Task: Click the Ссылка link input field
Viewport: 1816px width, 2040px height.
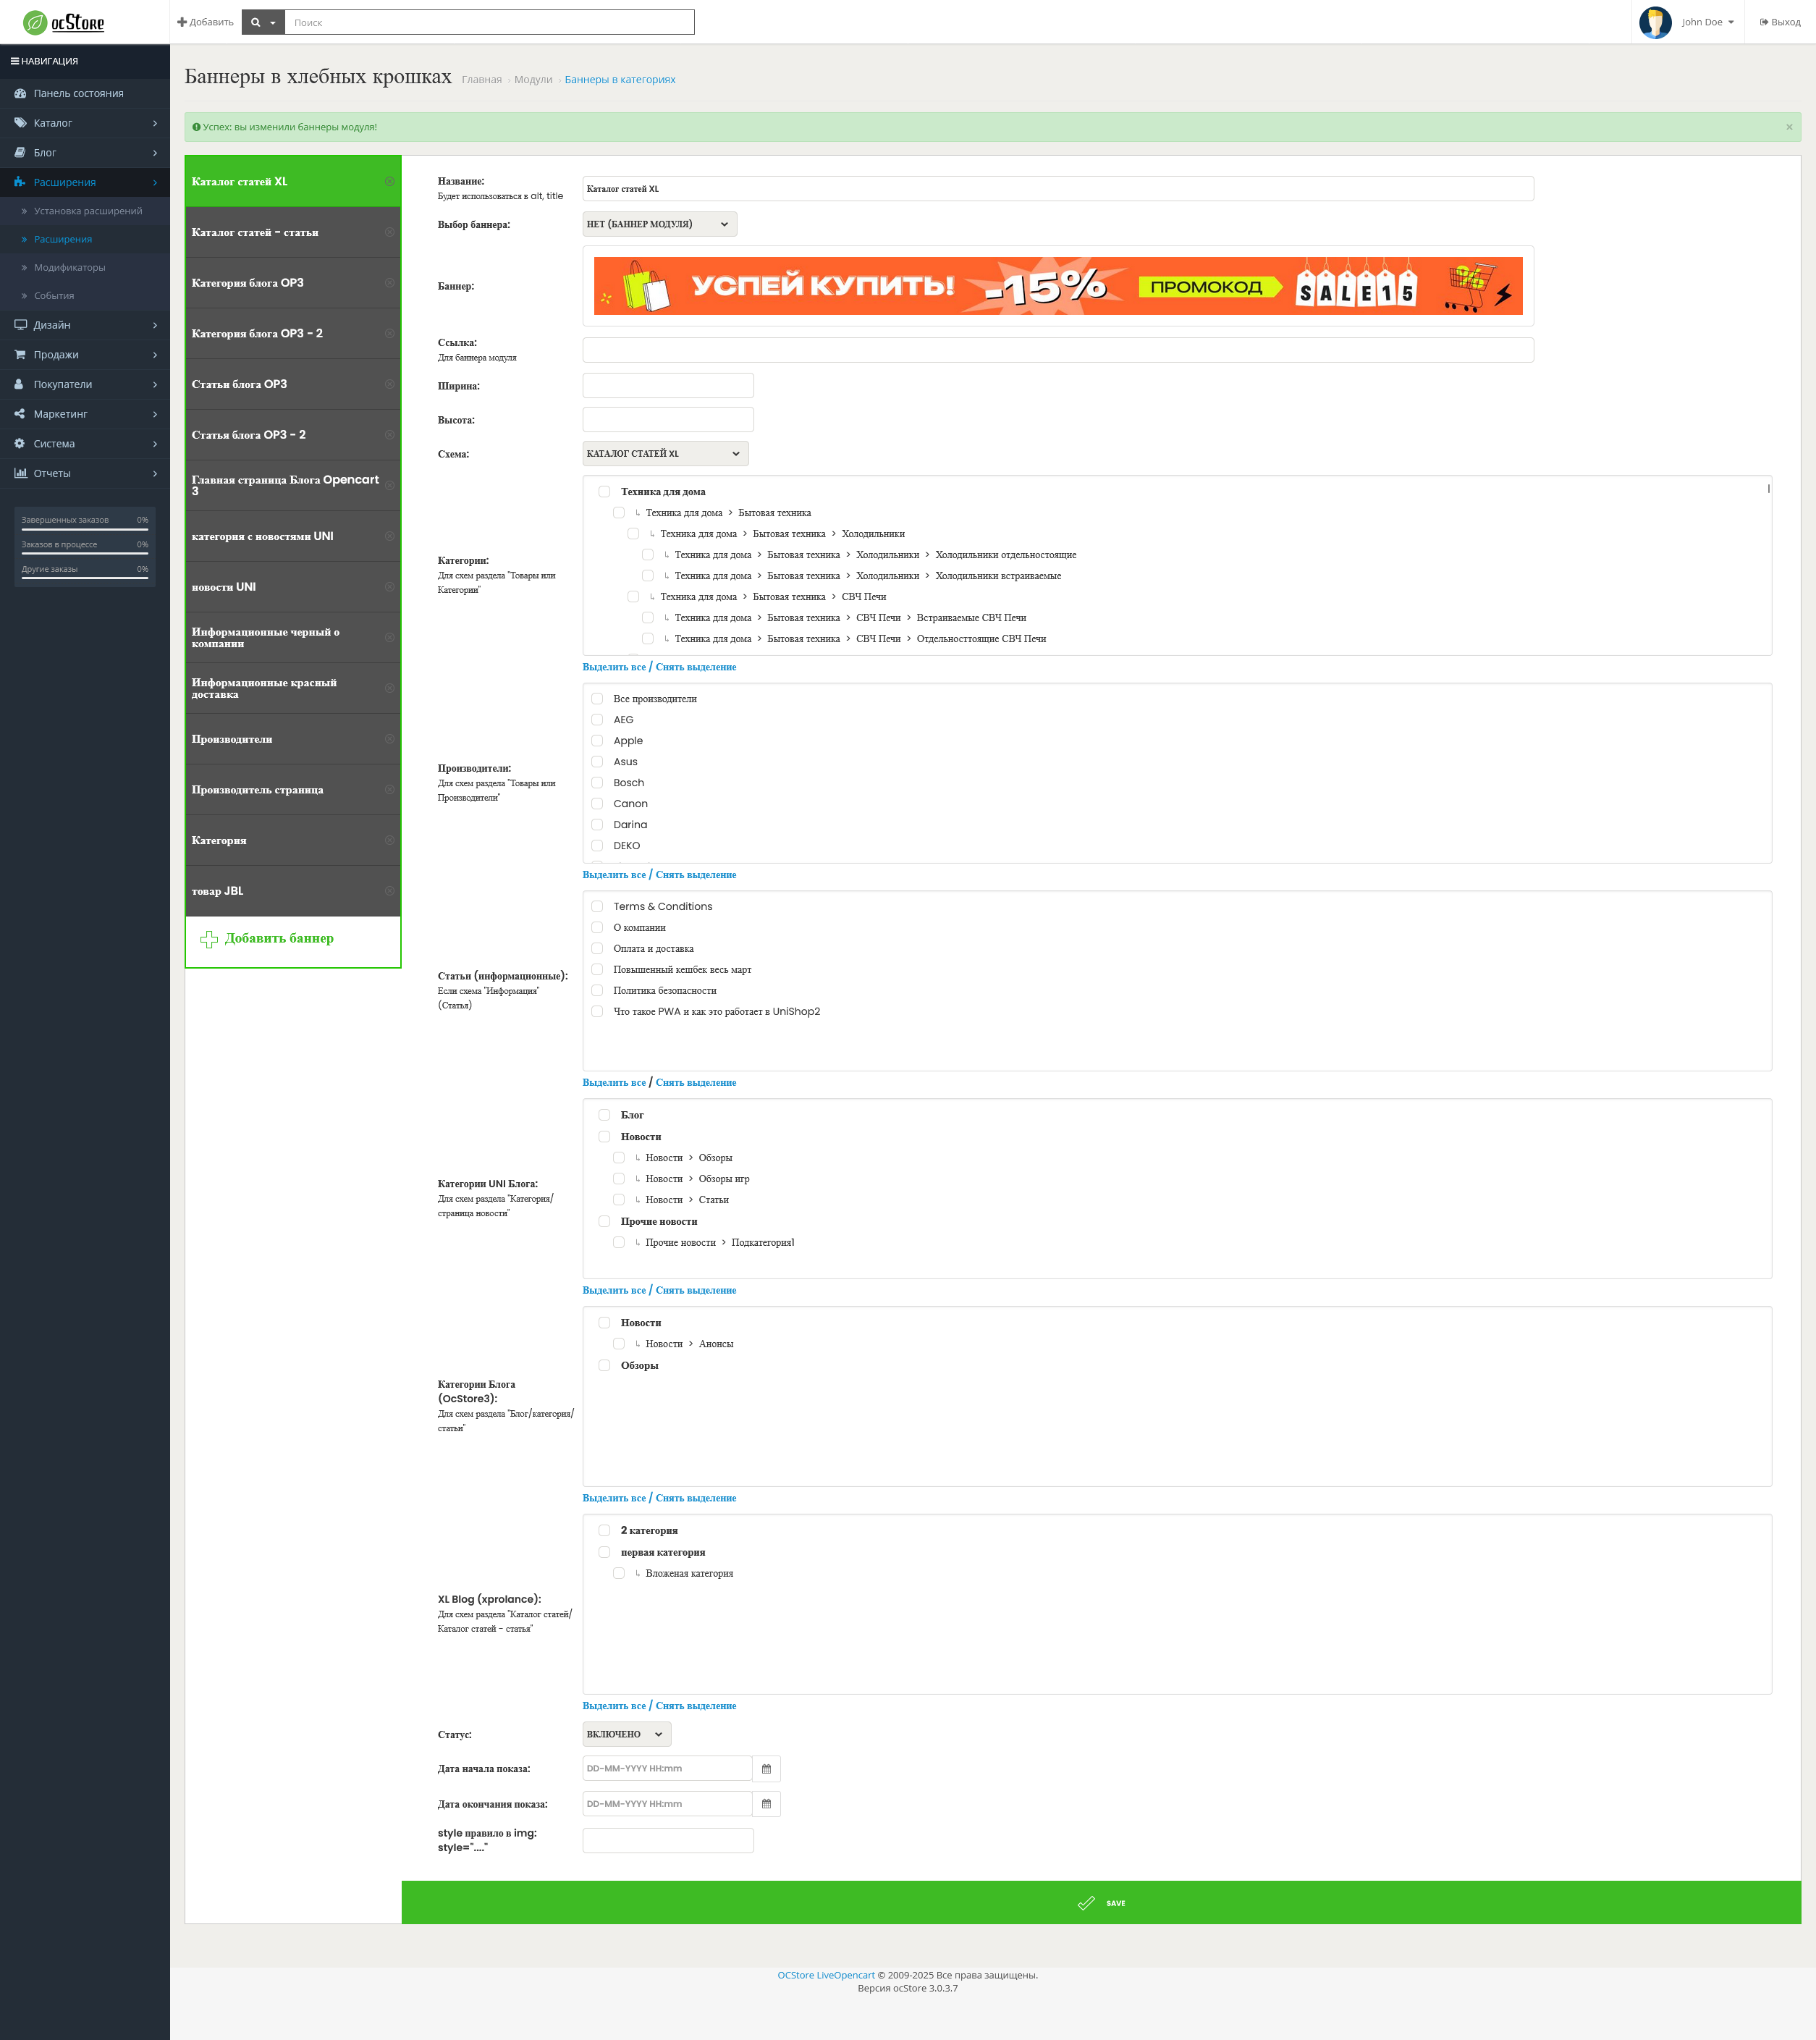Action: click(x=1057, y=350)
